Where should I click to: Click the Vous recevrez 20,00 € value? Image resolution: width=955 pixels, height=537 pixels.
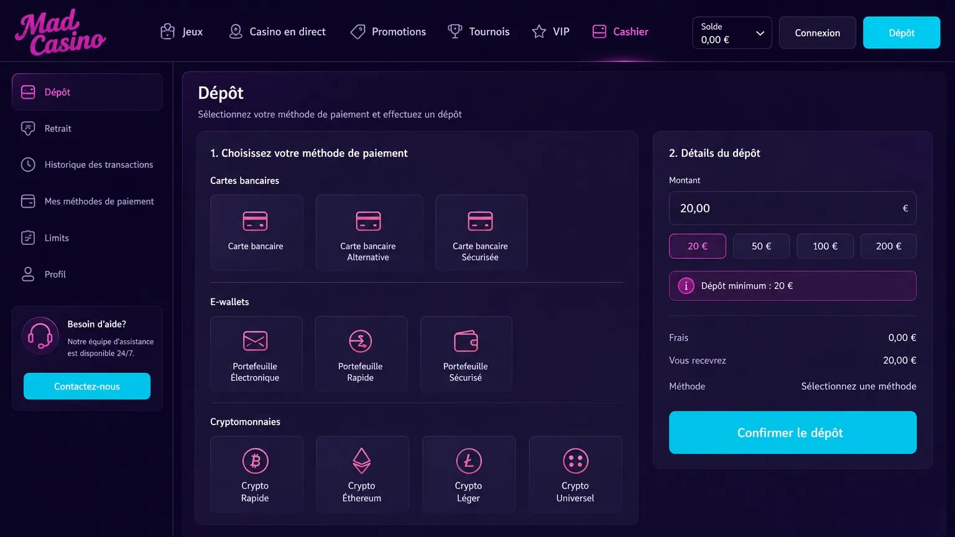point(900,360)
